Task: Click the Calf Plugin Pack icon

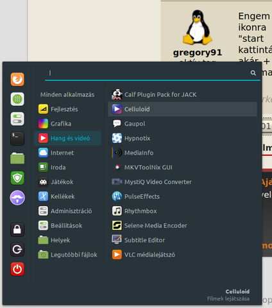Action: pos(117,94)
